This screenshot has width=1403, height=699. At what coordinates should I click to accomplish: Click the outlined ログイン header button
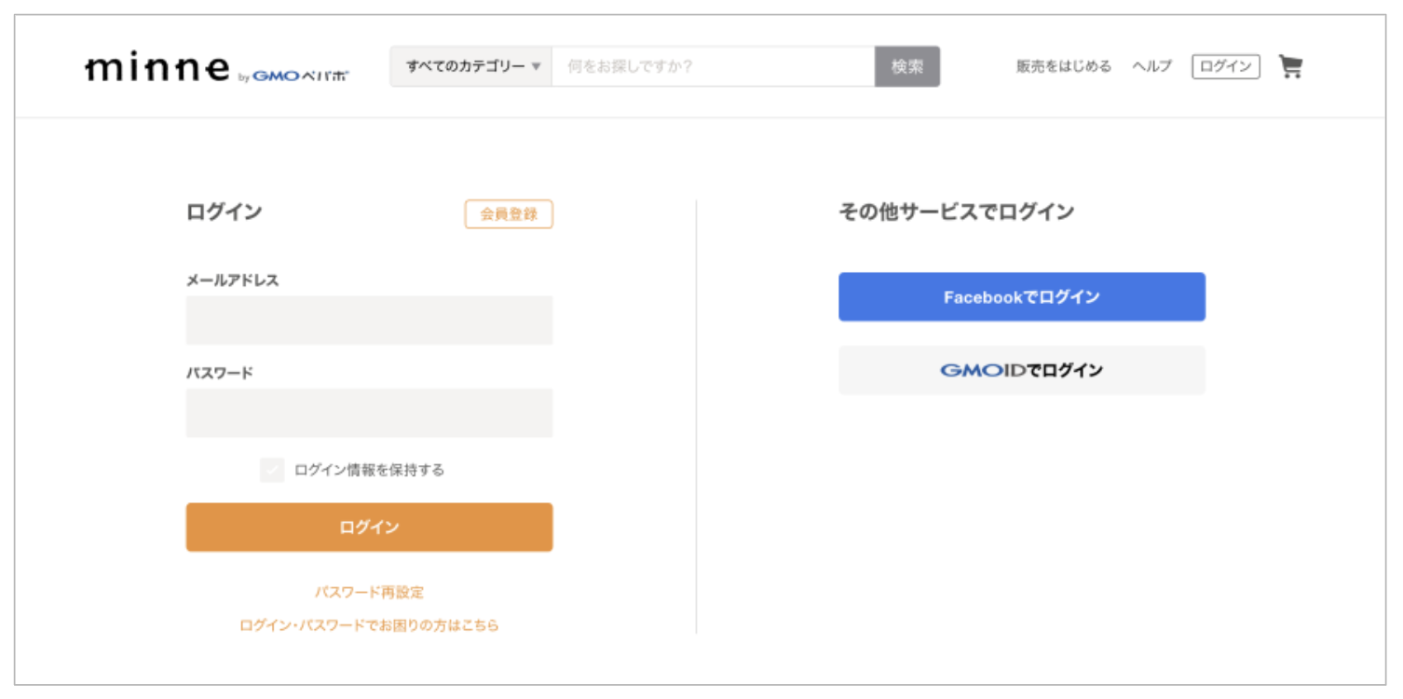click(x=1225, y=67)
